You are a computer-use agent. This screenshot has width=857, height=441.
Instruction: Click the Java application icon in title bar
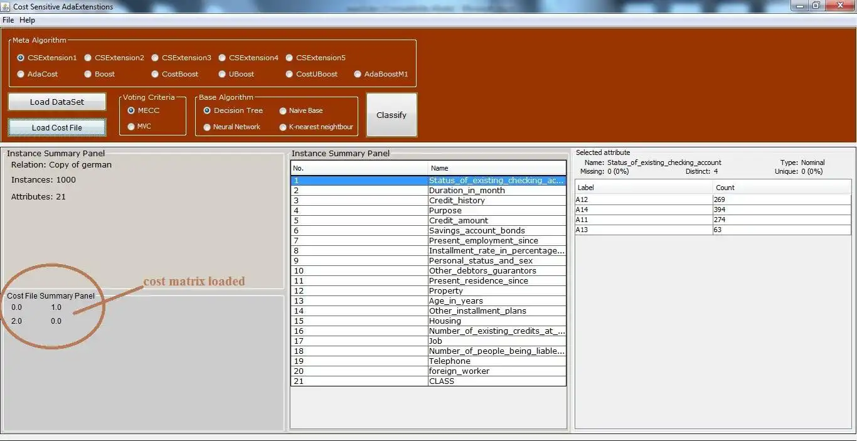point(6,6)
